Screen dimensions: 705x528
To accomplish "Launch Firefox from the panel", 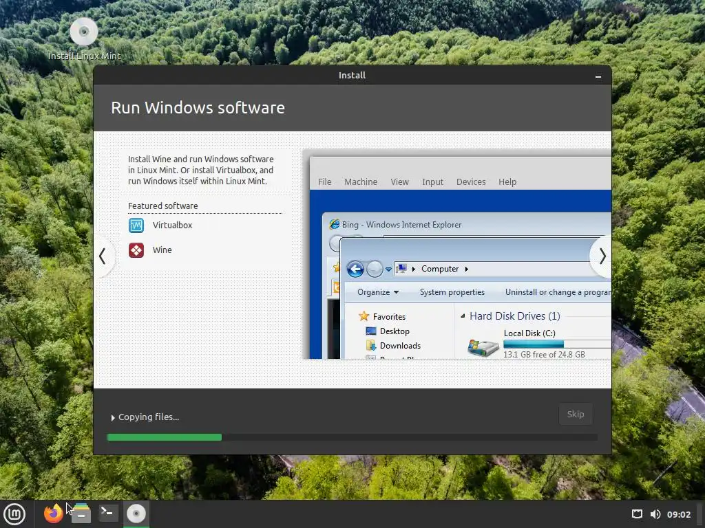I will [53, 513].
